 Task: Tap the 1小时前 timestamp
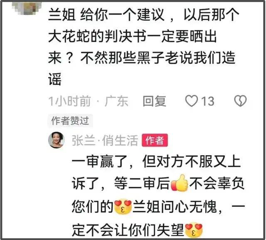69,101
